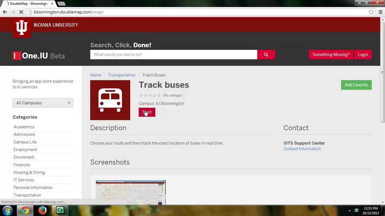Open the map screenshot thumbnail

coord(131,193)
